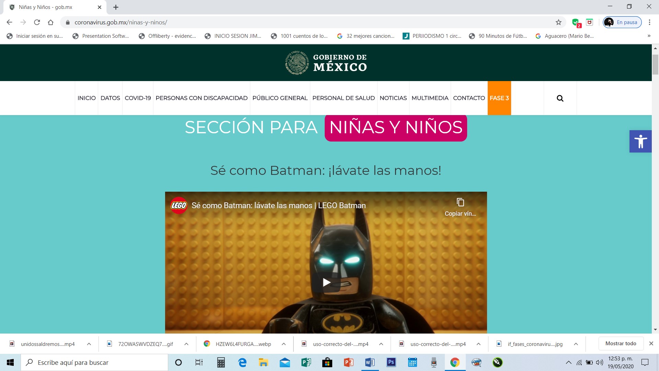Select the MULTIMEDIA menu item
This screenshot has width=659, height=371.
[430, 98]
